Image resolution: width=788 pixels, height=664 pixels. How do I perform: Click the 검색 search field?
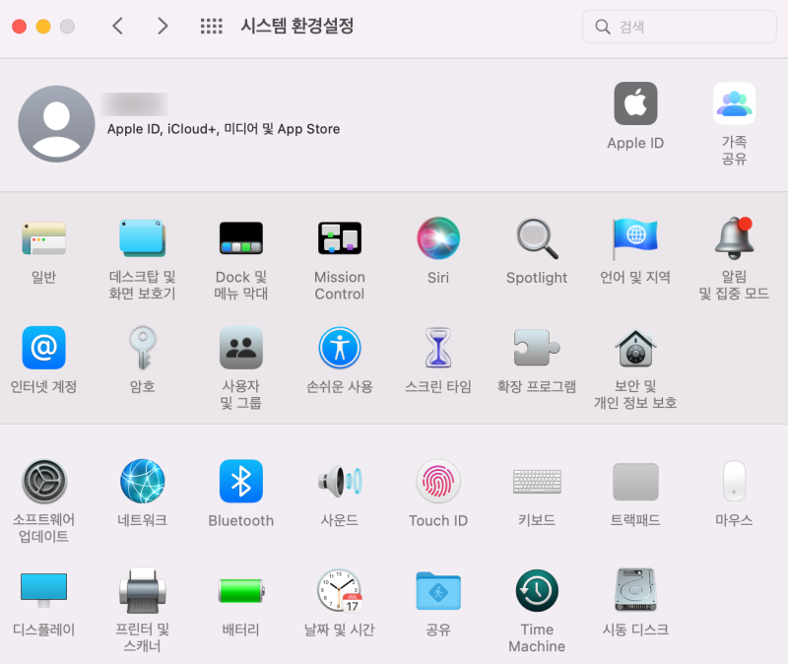click(686, 27)
